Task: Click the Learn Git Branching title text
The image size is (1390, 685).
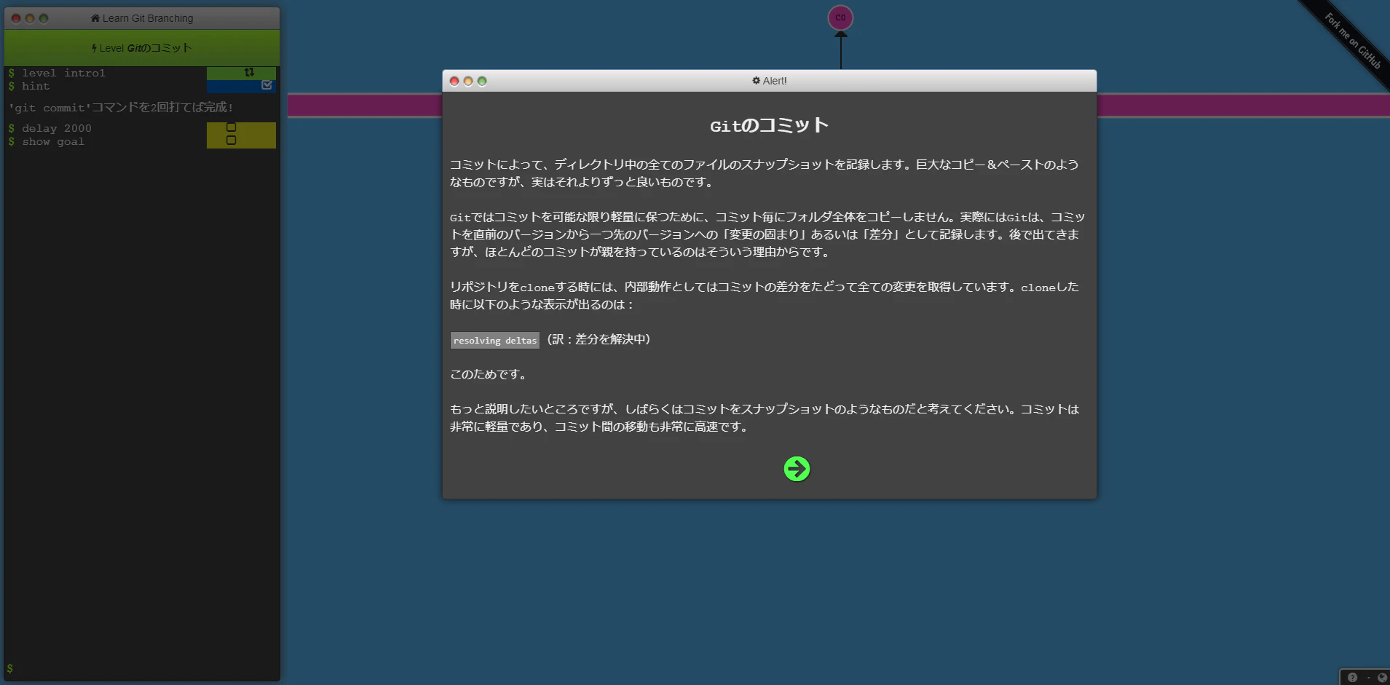Action: pos(148,18)
